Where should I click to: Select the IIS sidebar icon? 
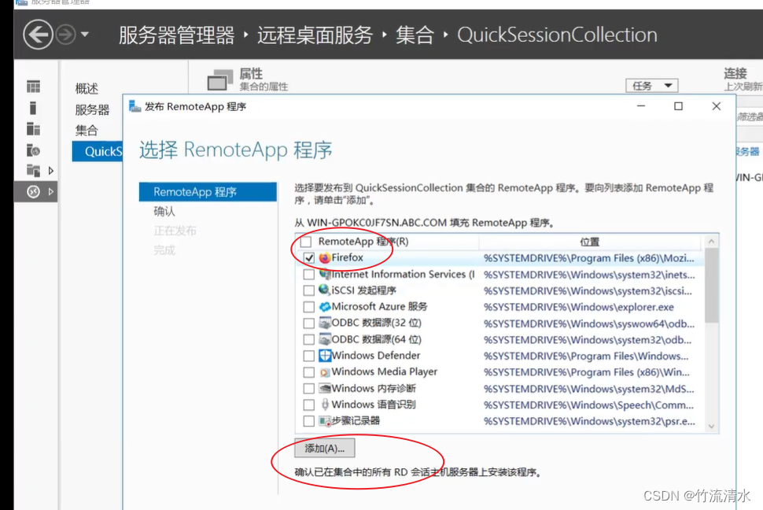point(33,150)
